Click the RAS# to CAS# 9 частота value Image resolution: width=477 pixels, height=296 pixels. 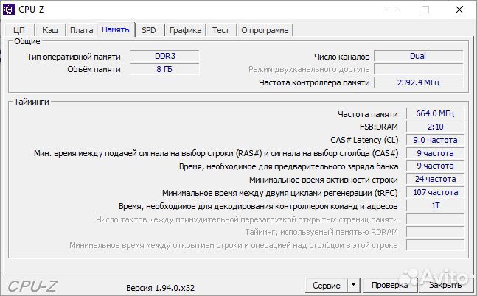pos(435,153)
